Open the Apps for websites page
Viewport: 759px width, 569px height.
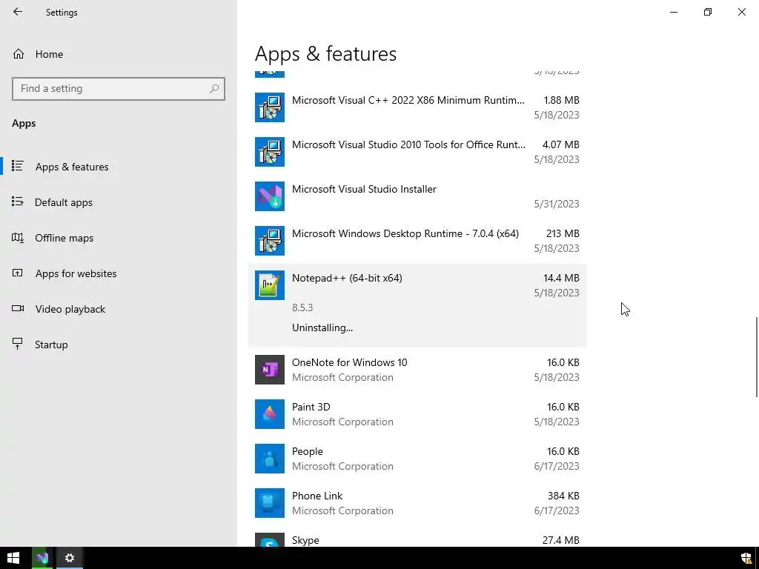(119, 273)
